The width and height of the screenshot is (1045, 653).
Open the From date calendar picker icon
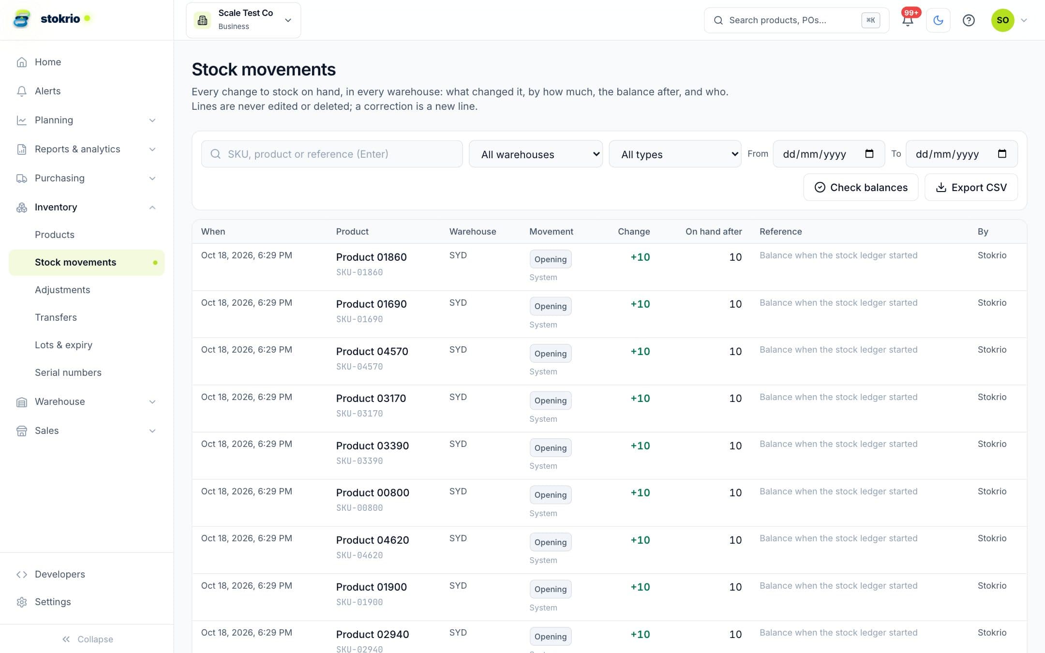pos(869,154)
